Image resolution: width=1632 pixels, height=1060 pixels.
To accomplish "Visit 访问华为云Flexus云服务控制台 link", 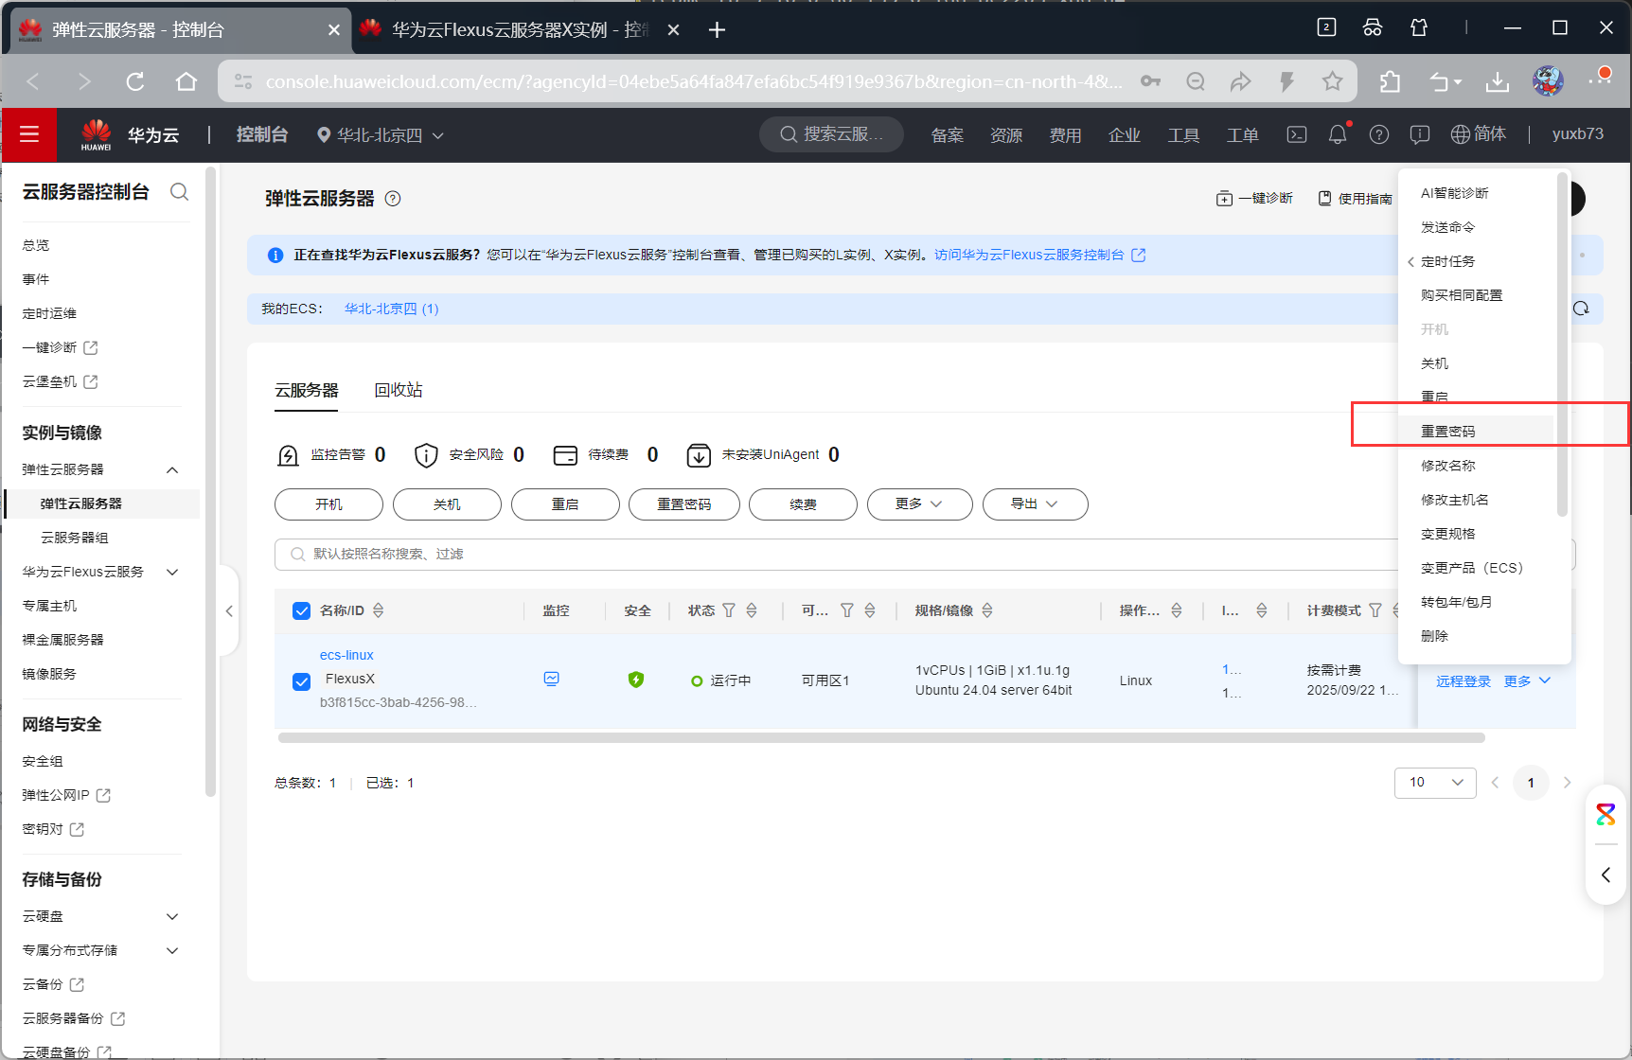I will [x=1039, y=255].
